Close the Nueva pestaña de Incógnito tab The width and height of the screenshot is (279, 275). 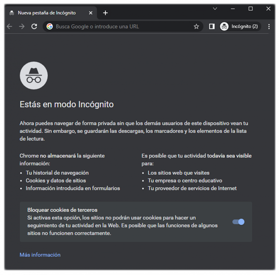click(x=90, y=13)
